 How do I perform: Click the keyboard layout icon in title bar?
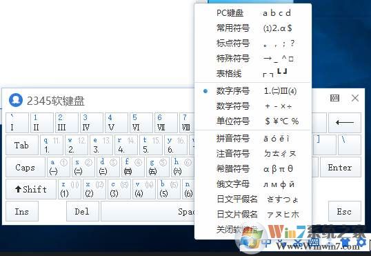[334, 98]
